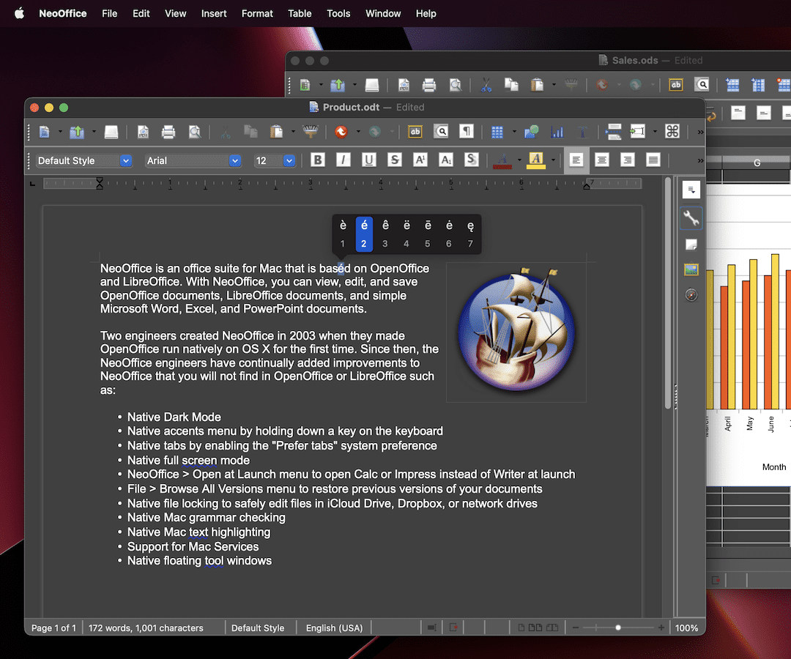
Task: Choose é accent option 2 in popup
Action: coord(364,234)
